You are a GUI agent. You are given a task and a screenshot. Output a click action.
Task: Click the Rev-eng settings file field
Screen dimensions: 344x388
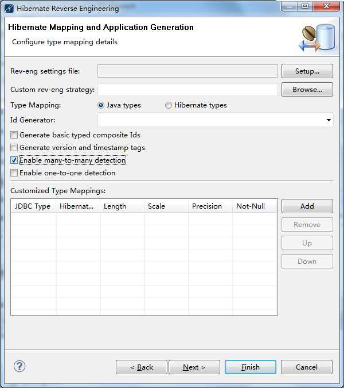click(x=187, y=71)
